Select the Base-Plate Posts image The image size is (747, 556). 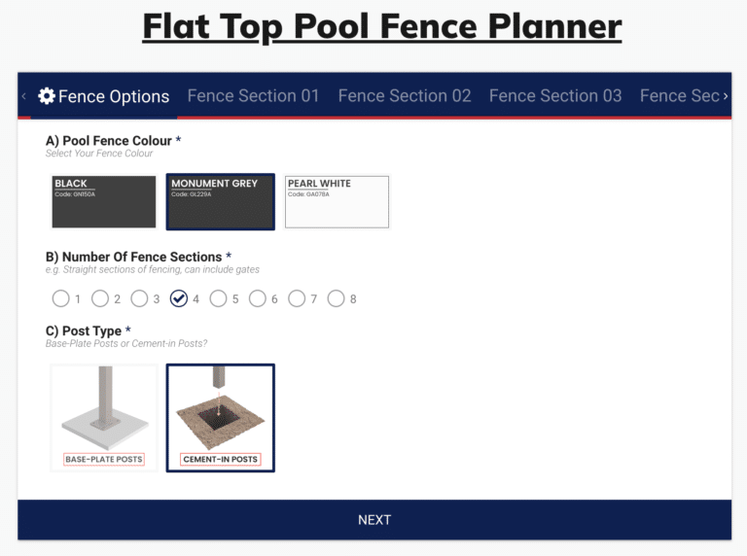click(104, 418)
